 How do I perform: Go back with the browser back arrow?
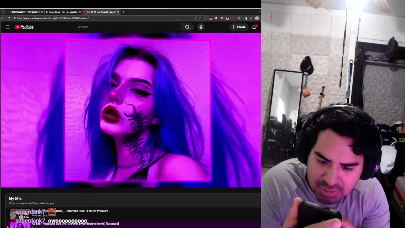click(x=3, y=18)
